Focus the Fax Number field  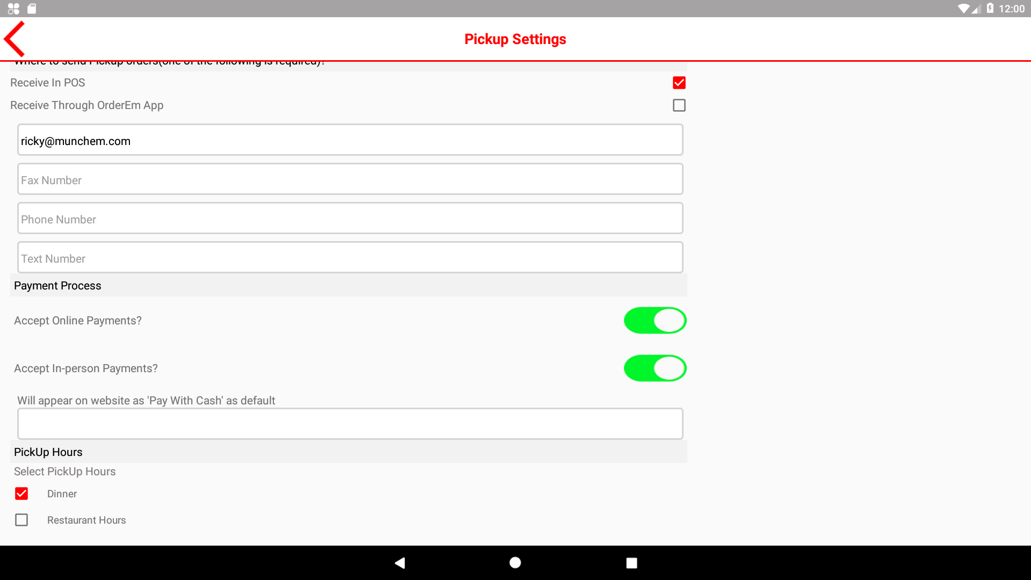pos(350,180)
